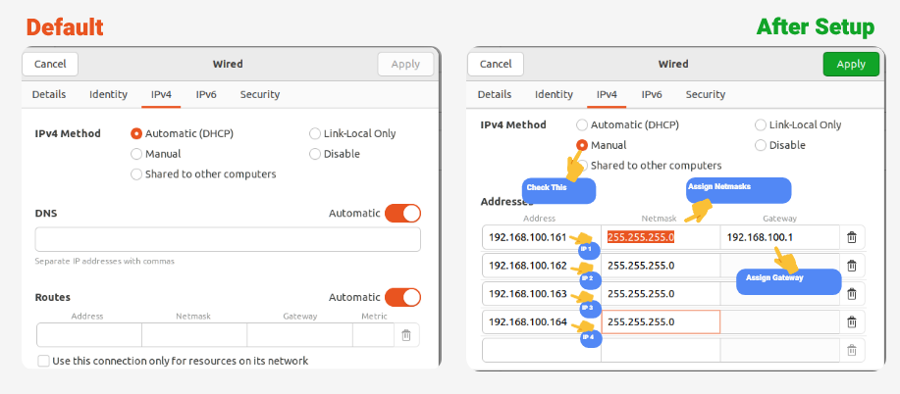Image resolution: width=900 pixels, height=394 pixels.
Task: Open the IPv6 tab in Default window
Action: [x=206, y=95]
